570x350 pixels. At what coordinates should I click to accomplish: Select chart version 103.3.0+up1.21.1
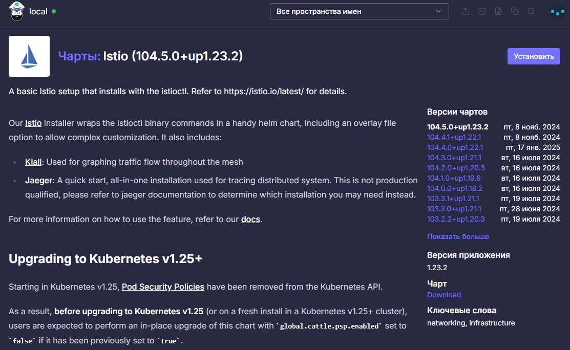coord(454,209)
